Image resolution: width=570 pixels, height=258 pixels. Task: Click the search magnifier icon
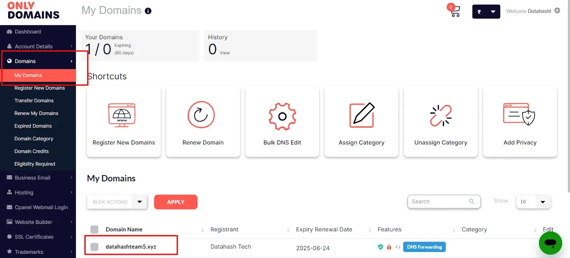(472, 201)
